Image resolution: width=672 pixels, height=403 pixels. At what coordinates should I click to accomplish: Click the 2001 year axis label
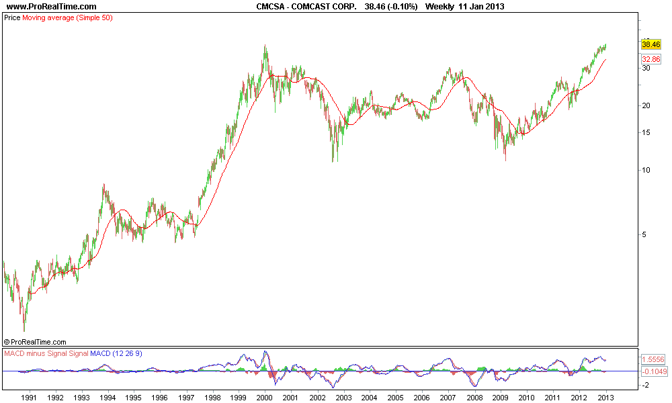291,398
